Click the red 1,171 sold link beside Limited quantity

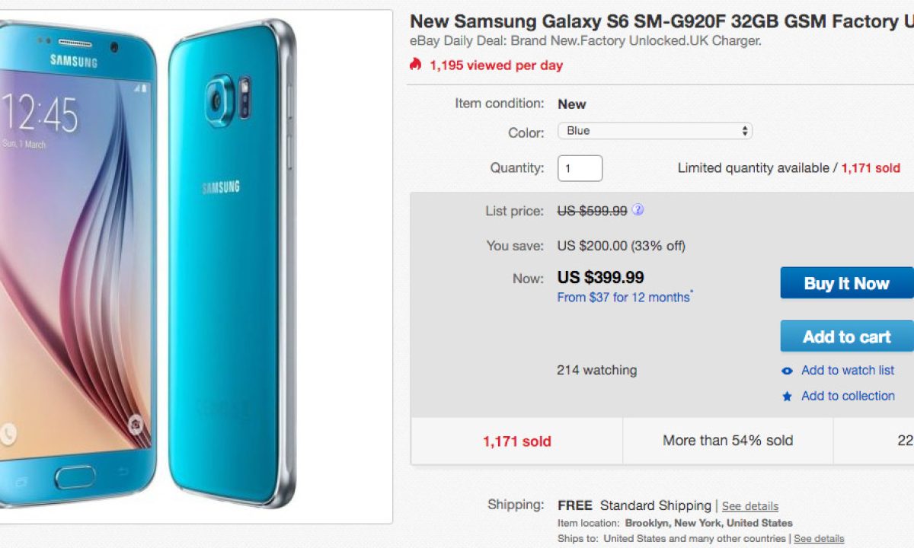(871, 168)
